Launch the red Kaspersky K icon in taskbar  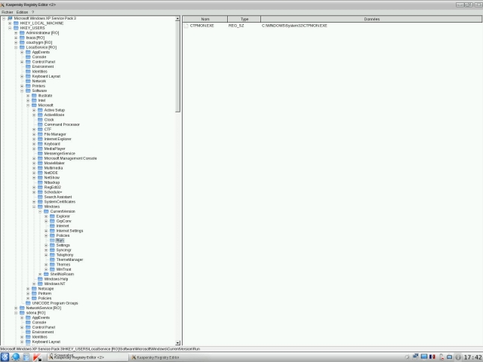tap(38, 357)
